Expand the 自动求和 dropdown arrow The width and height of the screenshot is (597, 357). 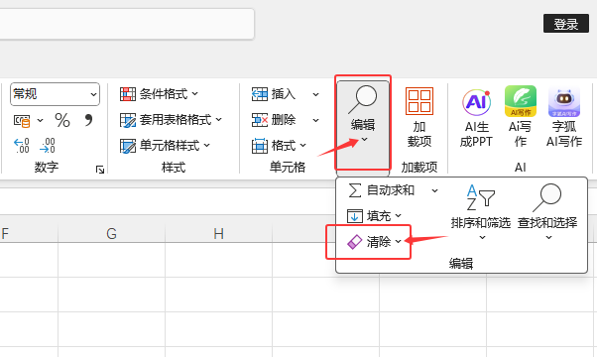[x=434, y=190]
